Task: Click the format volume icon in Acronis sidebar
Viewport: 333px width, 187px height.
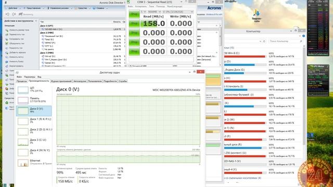Action: point(7,66)
